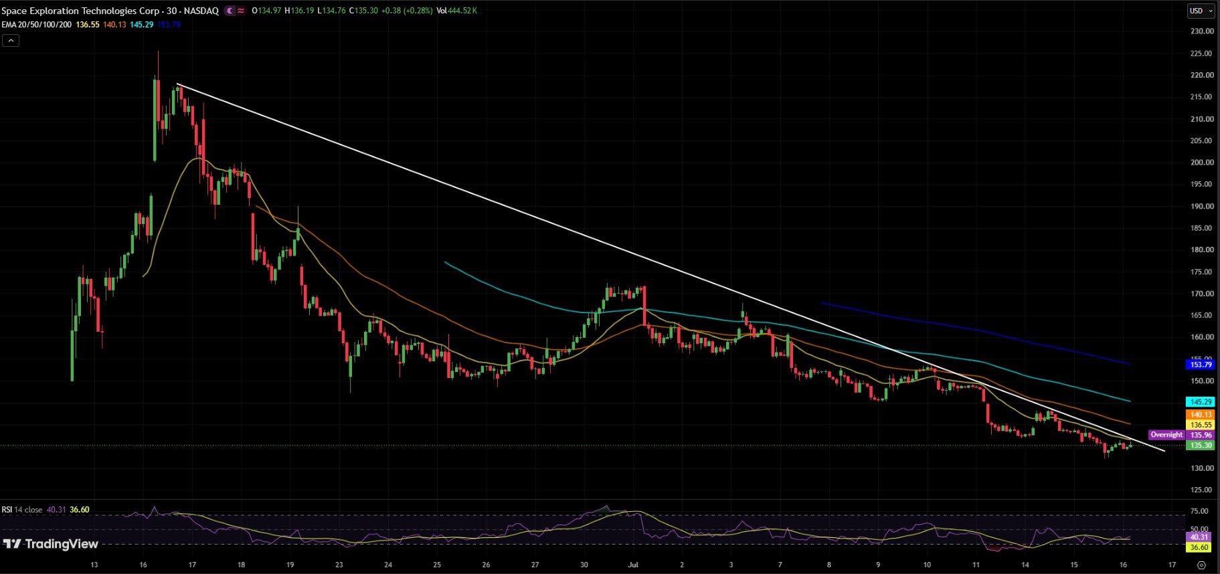Click the orange 140.13 price scale label
Screen dimensions: 1220x574
point(1201,415)
